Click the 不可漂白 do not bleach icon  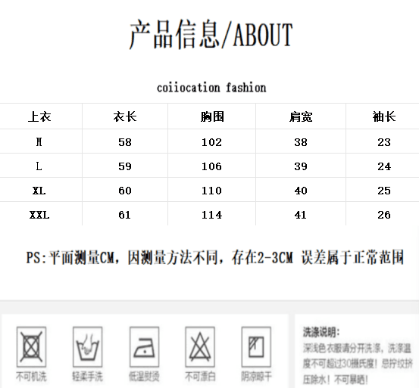pyautogui.click(x=200, y=347)
